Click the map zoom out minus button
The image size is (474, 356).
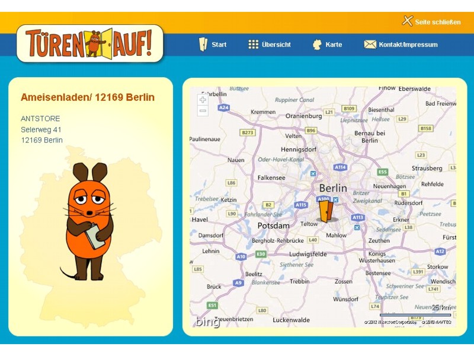(x=203, y=111)
